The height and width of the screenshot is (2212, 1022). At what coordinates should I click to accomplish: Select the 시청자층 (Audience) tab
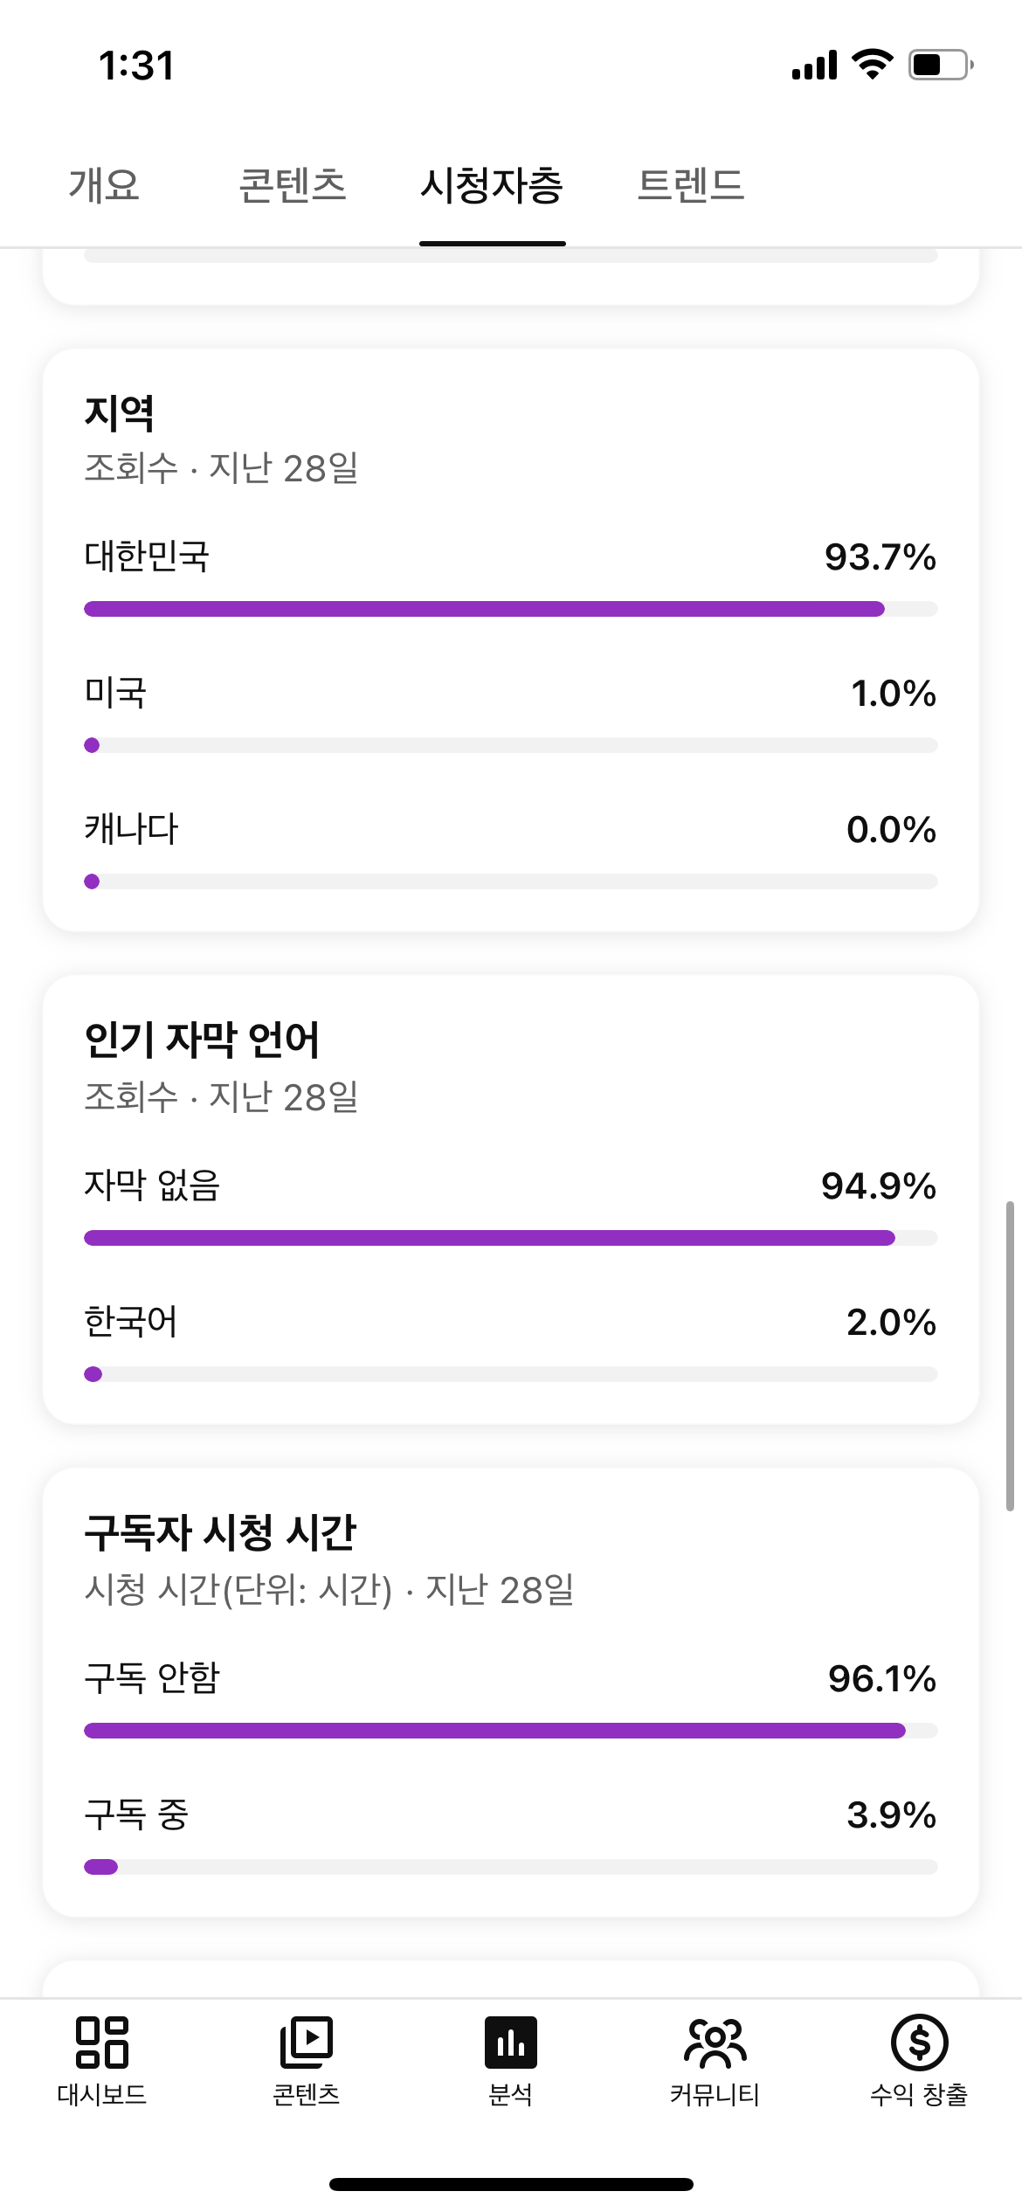pyautogui.click(x=492, y=185)
